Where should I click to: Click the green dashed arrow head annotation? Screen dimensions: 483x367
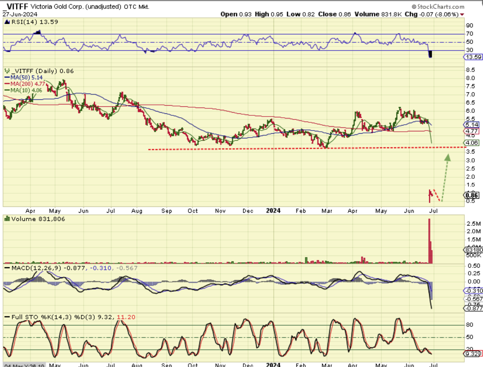[x=448, y=157]
